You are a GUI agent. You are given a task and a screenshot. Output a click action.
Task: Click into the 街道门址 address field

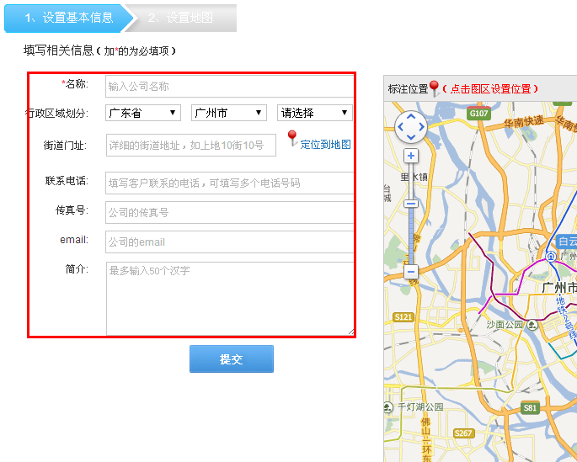tap(191, 145)
